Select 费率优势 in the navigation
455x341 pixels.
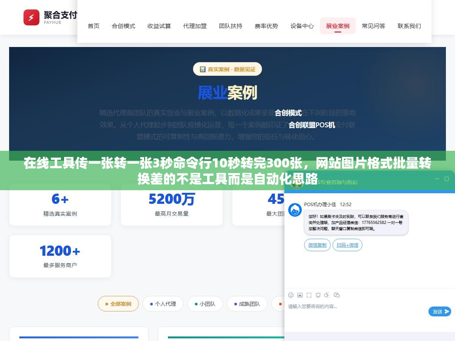(266, 26)
